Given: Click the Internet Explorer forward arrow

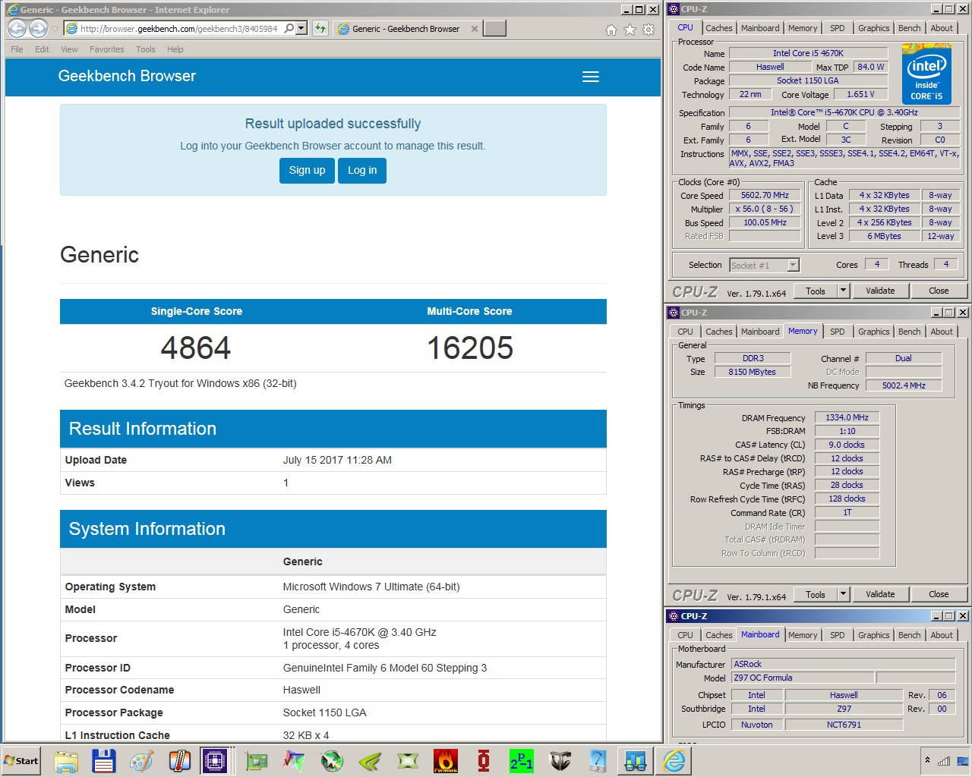Looking at the screenshot, I should [38, 29].
